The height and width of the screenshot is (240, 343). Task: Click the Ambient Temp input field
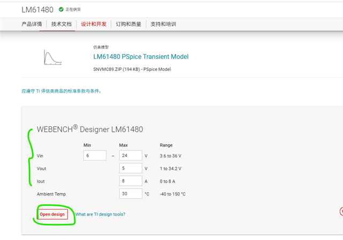click(131, 193)
